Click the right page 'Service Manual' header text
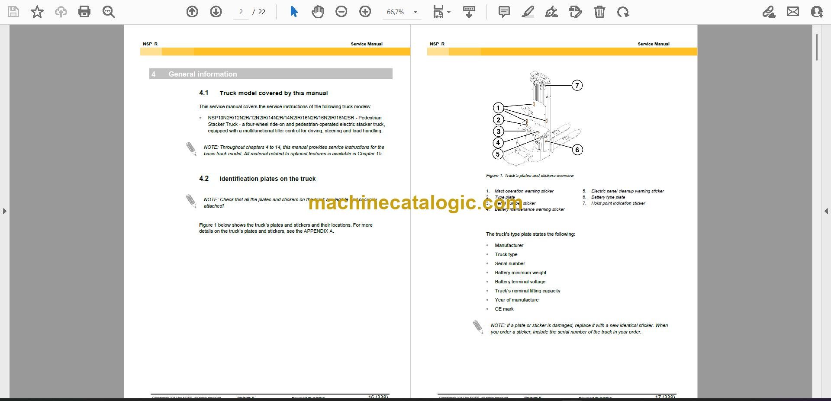Screen dimensions: 831x401 (x=654, y=44)
